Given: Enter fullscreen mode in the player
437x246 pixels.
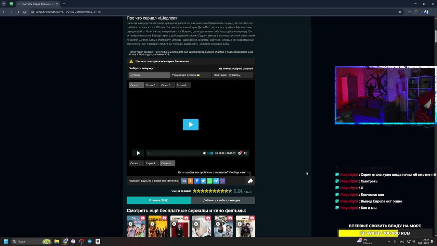Looking at the screenshot, I should (245, 153).
